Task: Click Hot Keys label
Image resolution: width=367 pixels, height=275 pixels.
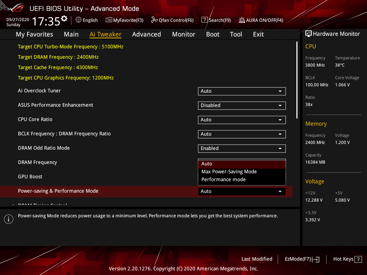Action: click(x=343, y=259)
